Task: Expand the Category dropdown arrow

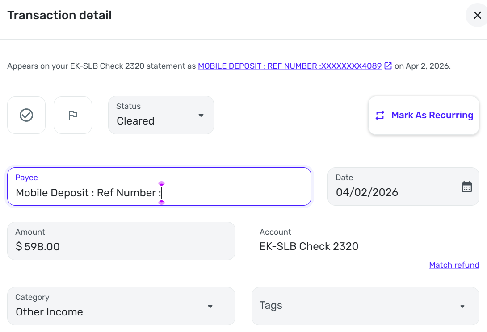Action: 210,306
